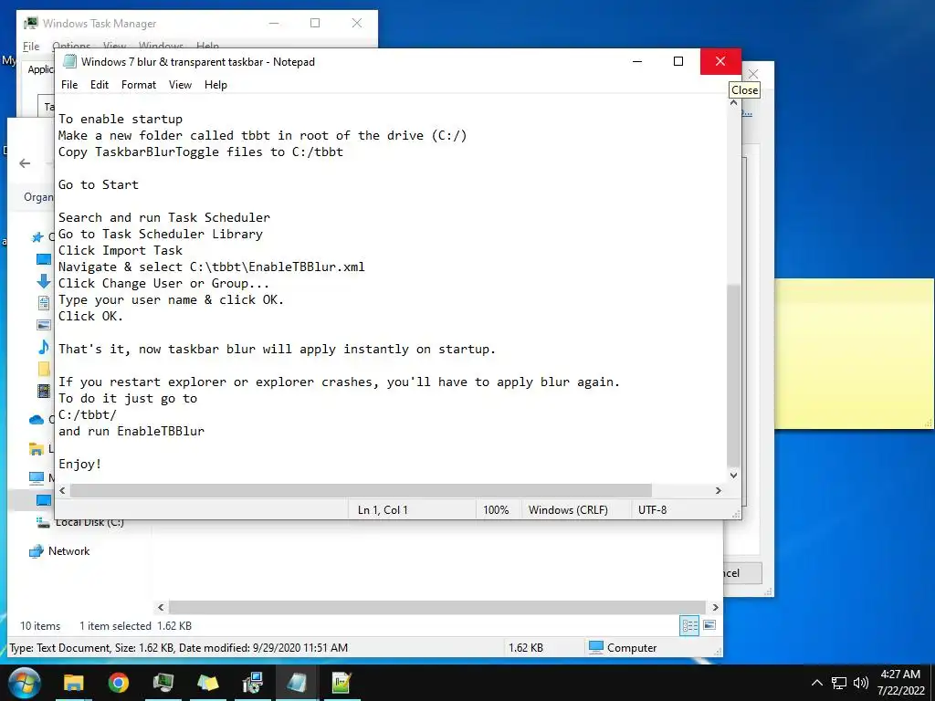Select the OneDrive cloud icon in Explorer sidebar
This screenshot has height=701, width=935.
pyautogui.click(x=37, y=420)
